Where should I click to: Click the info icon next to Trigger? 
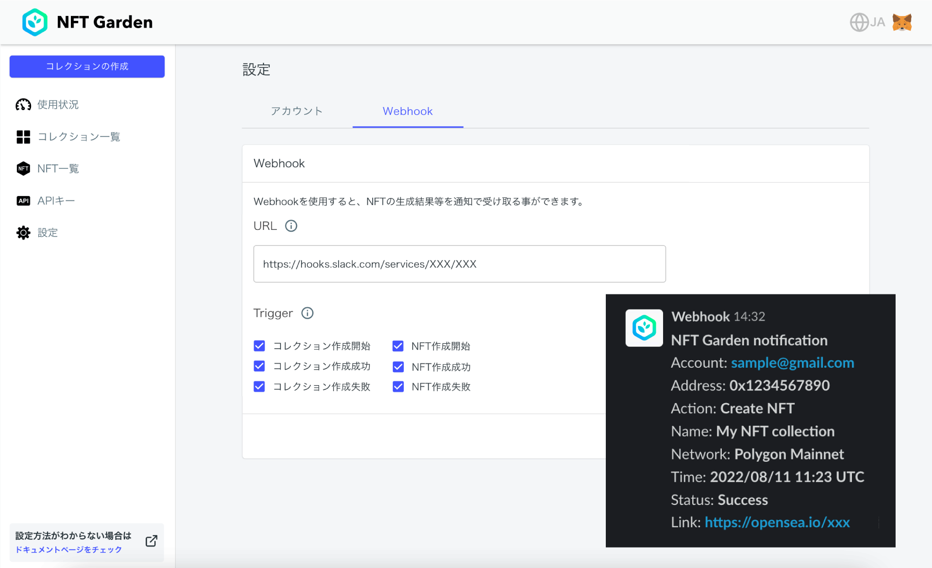click(x=307, y=313)
